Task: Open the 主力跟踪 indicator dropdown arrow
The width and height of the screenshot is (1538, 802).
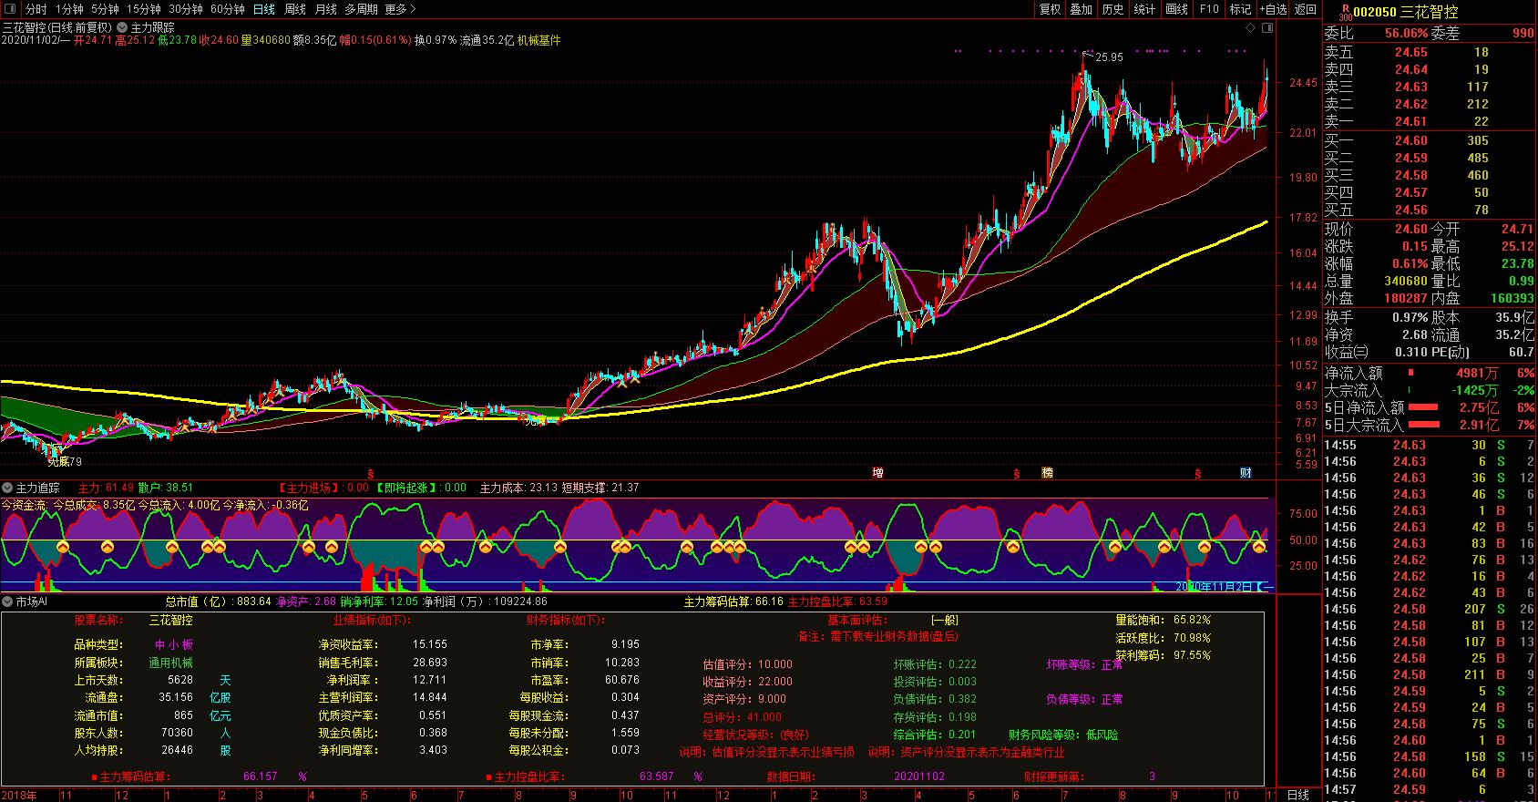Action: pos(122,27)
